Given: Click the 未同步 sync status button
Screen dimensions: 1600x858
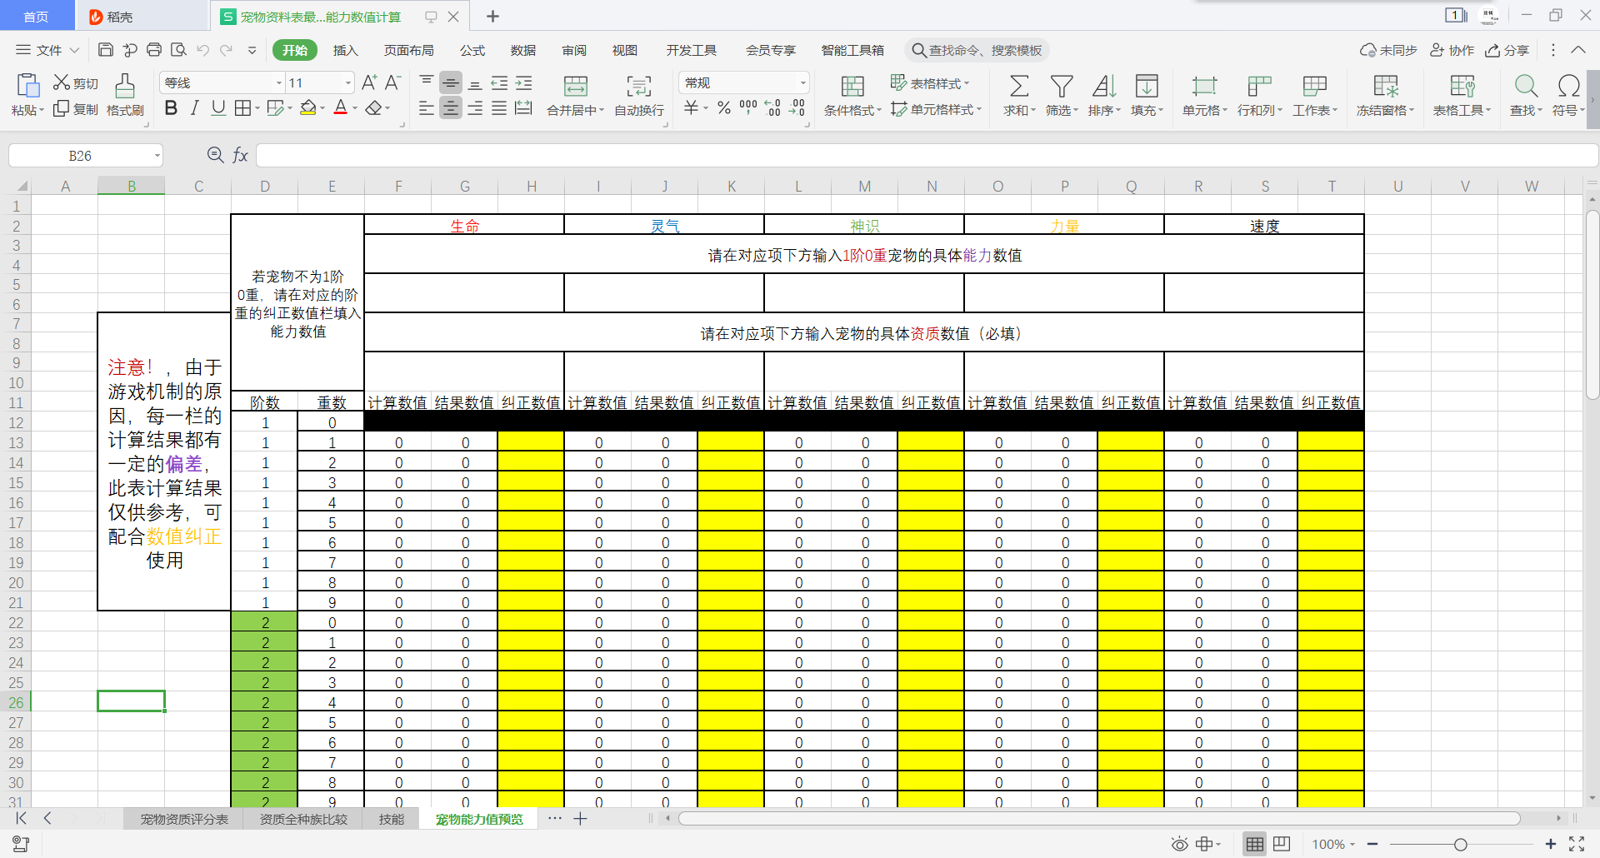Looking at the screenshot, I should click(x=1388, y=50).
